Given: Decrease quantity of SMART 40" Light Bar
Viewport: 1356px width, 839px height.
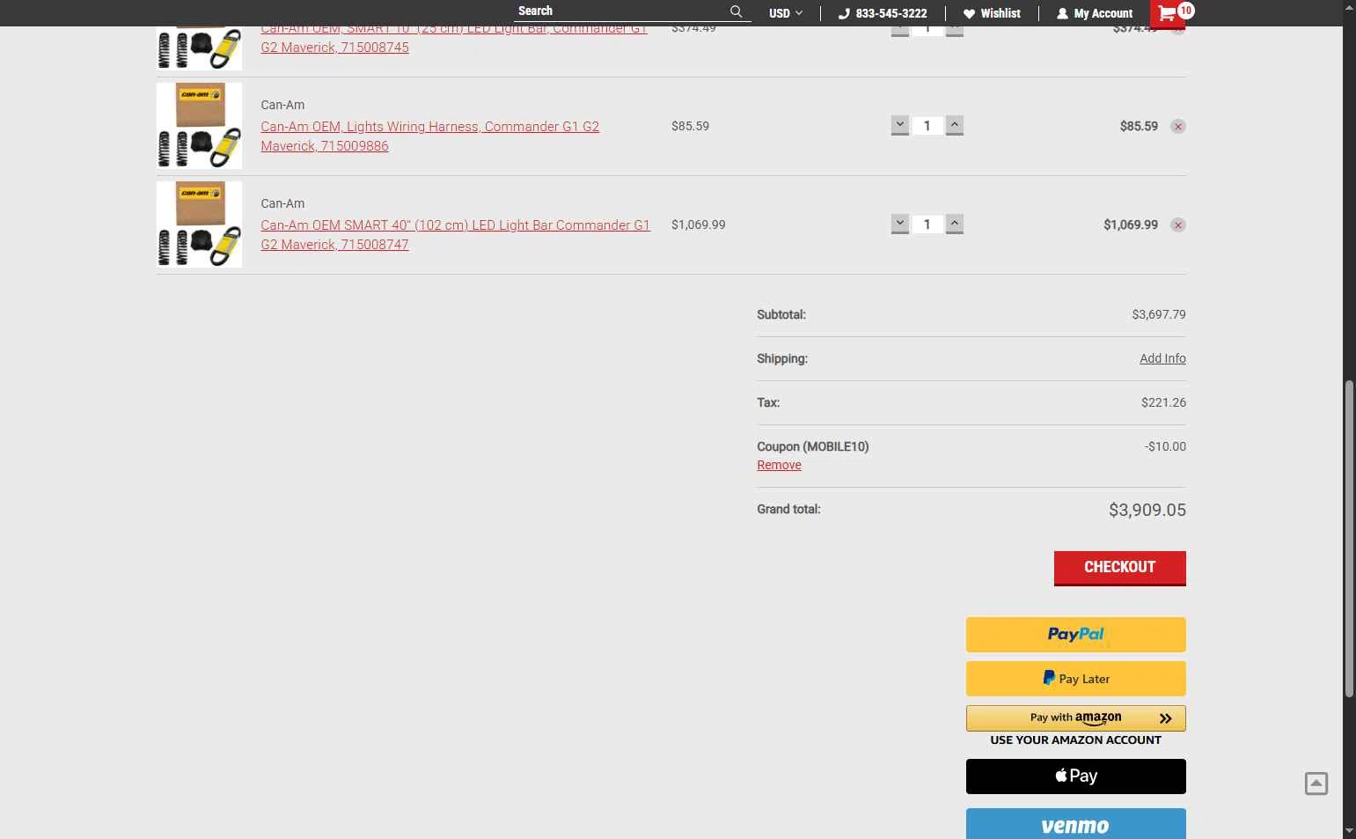Looking at the screenshot, I should [x=899, y=224].
